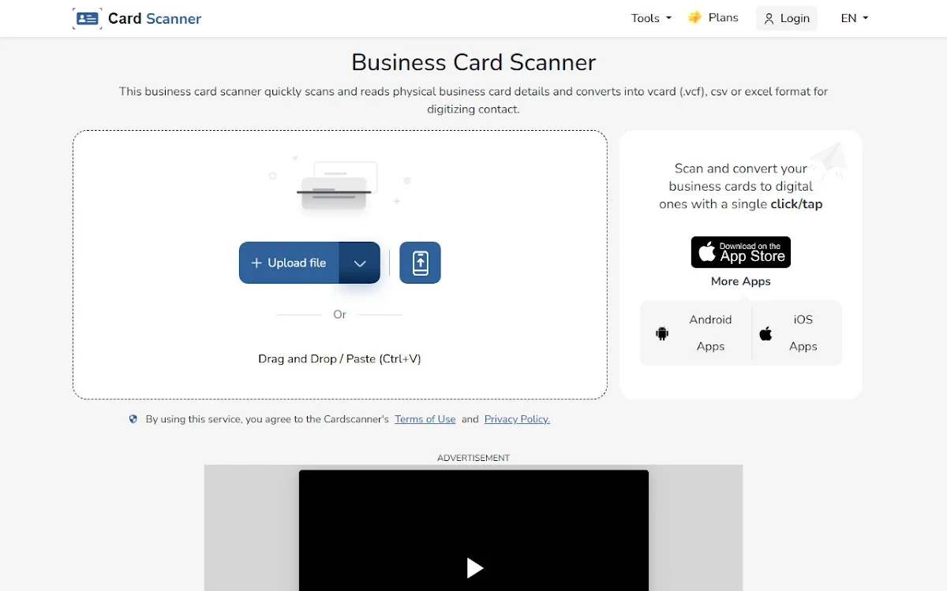Screen dimensions: 947x591
Task: Expand upload options chevron arrow
Action: [x=360, y=263]
